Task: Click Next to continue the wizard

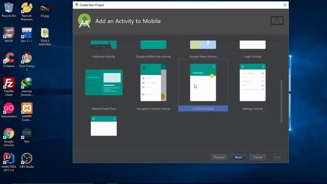Action: pyautogui.click(x=239, y=157)
